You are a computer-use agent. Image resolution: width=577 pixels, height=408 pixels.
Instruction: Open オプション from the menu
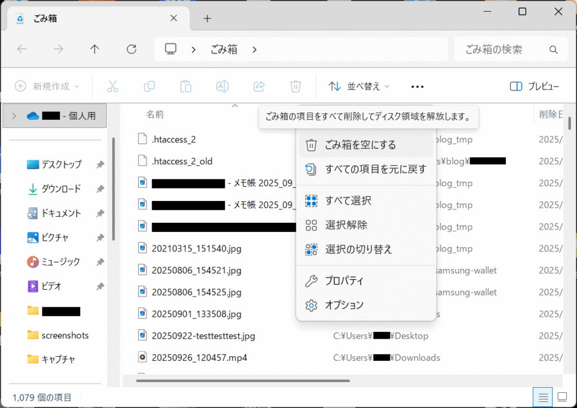[x=366, y=305]
